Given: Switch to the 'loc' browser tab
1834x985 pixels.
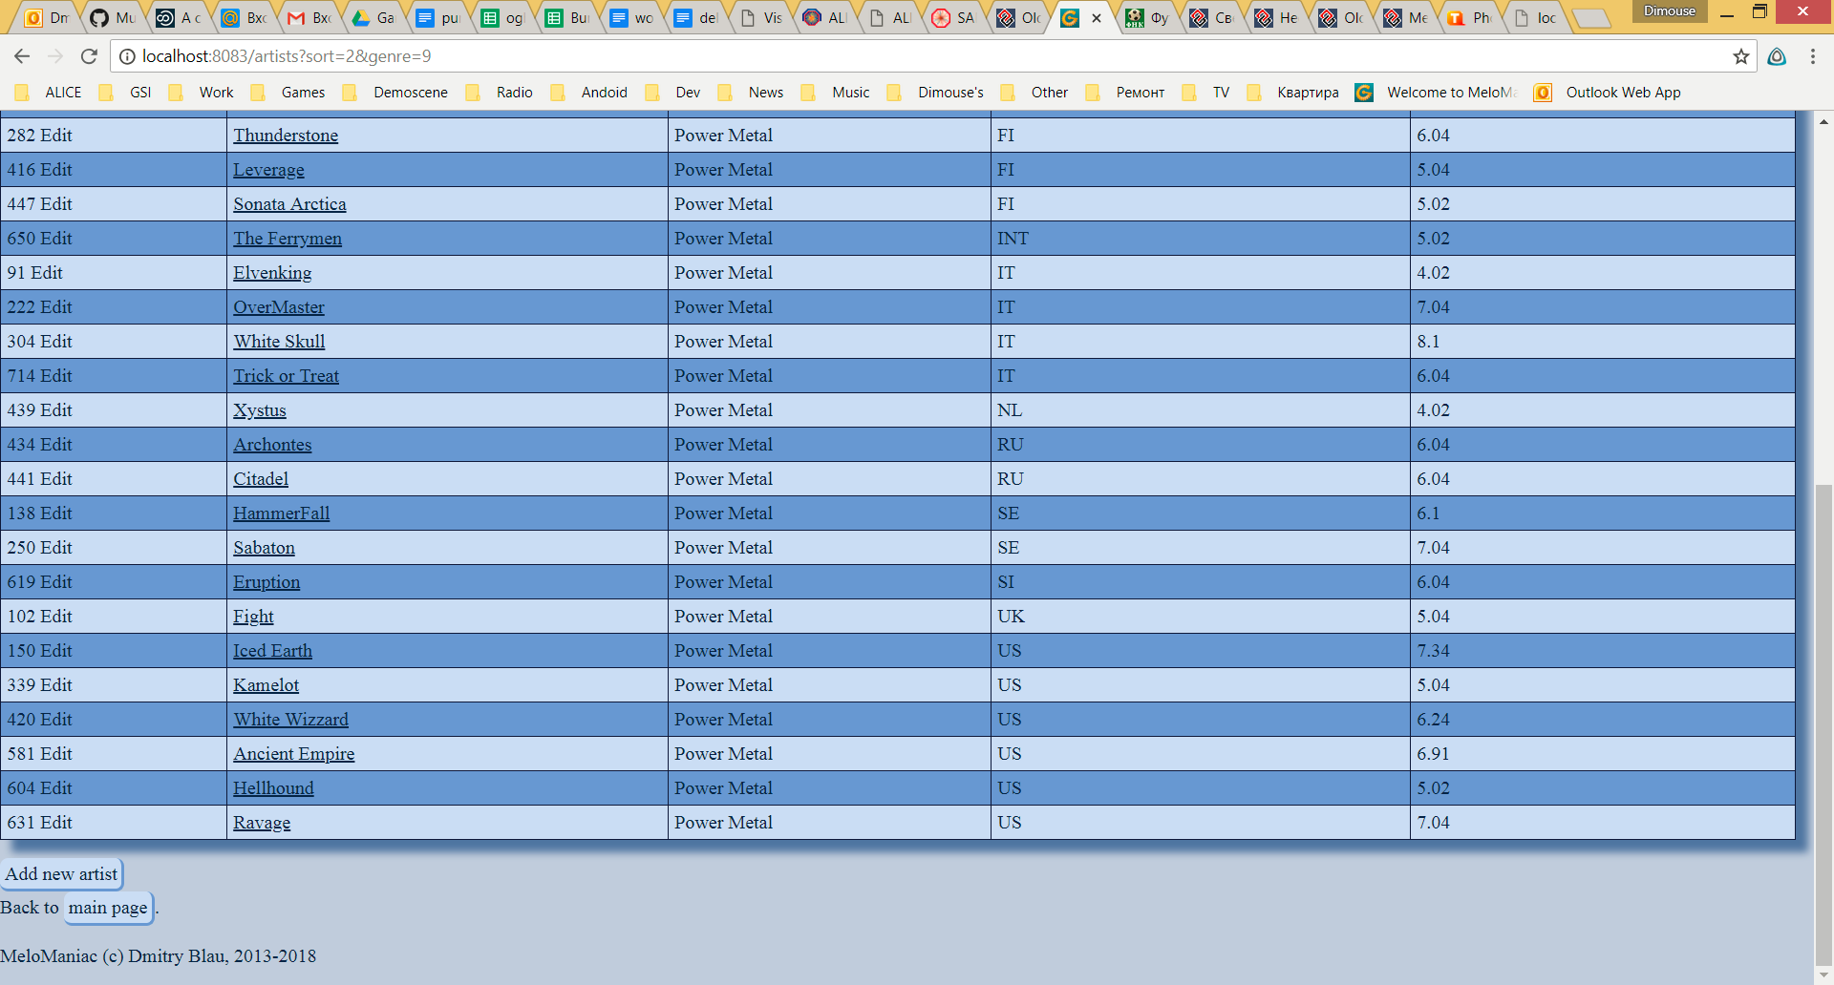Looking at the screenshot, I should tap(1535, 17).
